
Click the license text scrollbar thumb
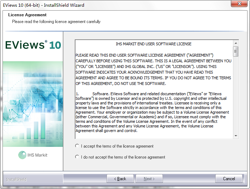[x=235, y=51]
